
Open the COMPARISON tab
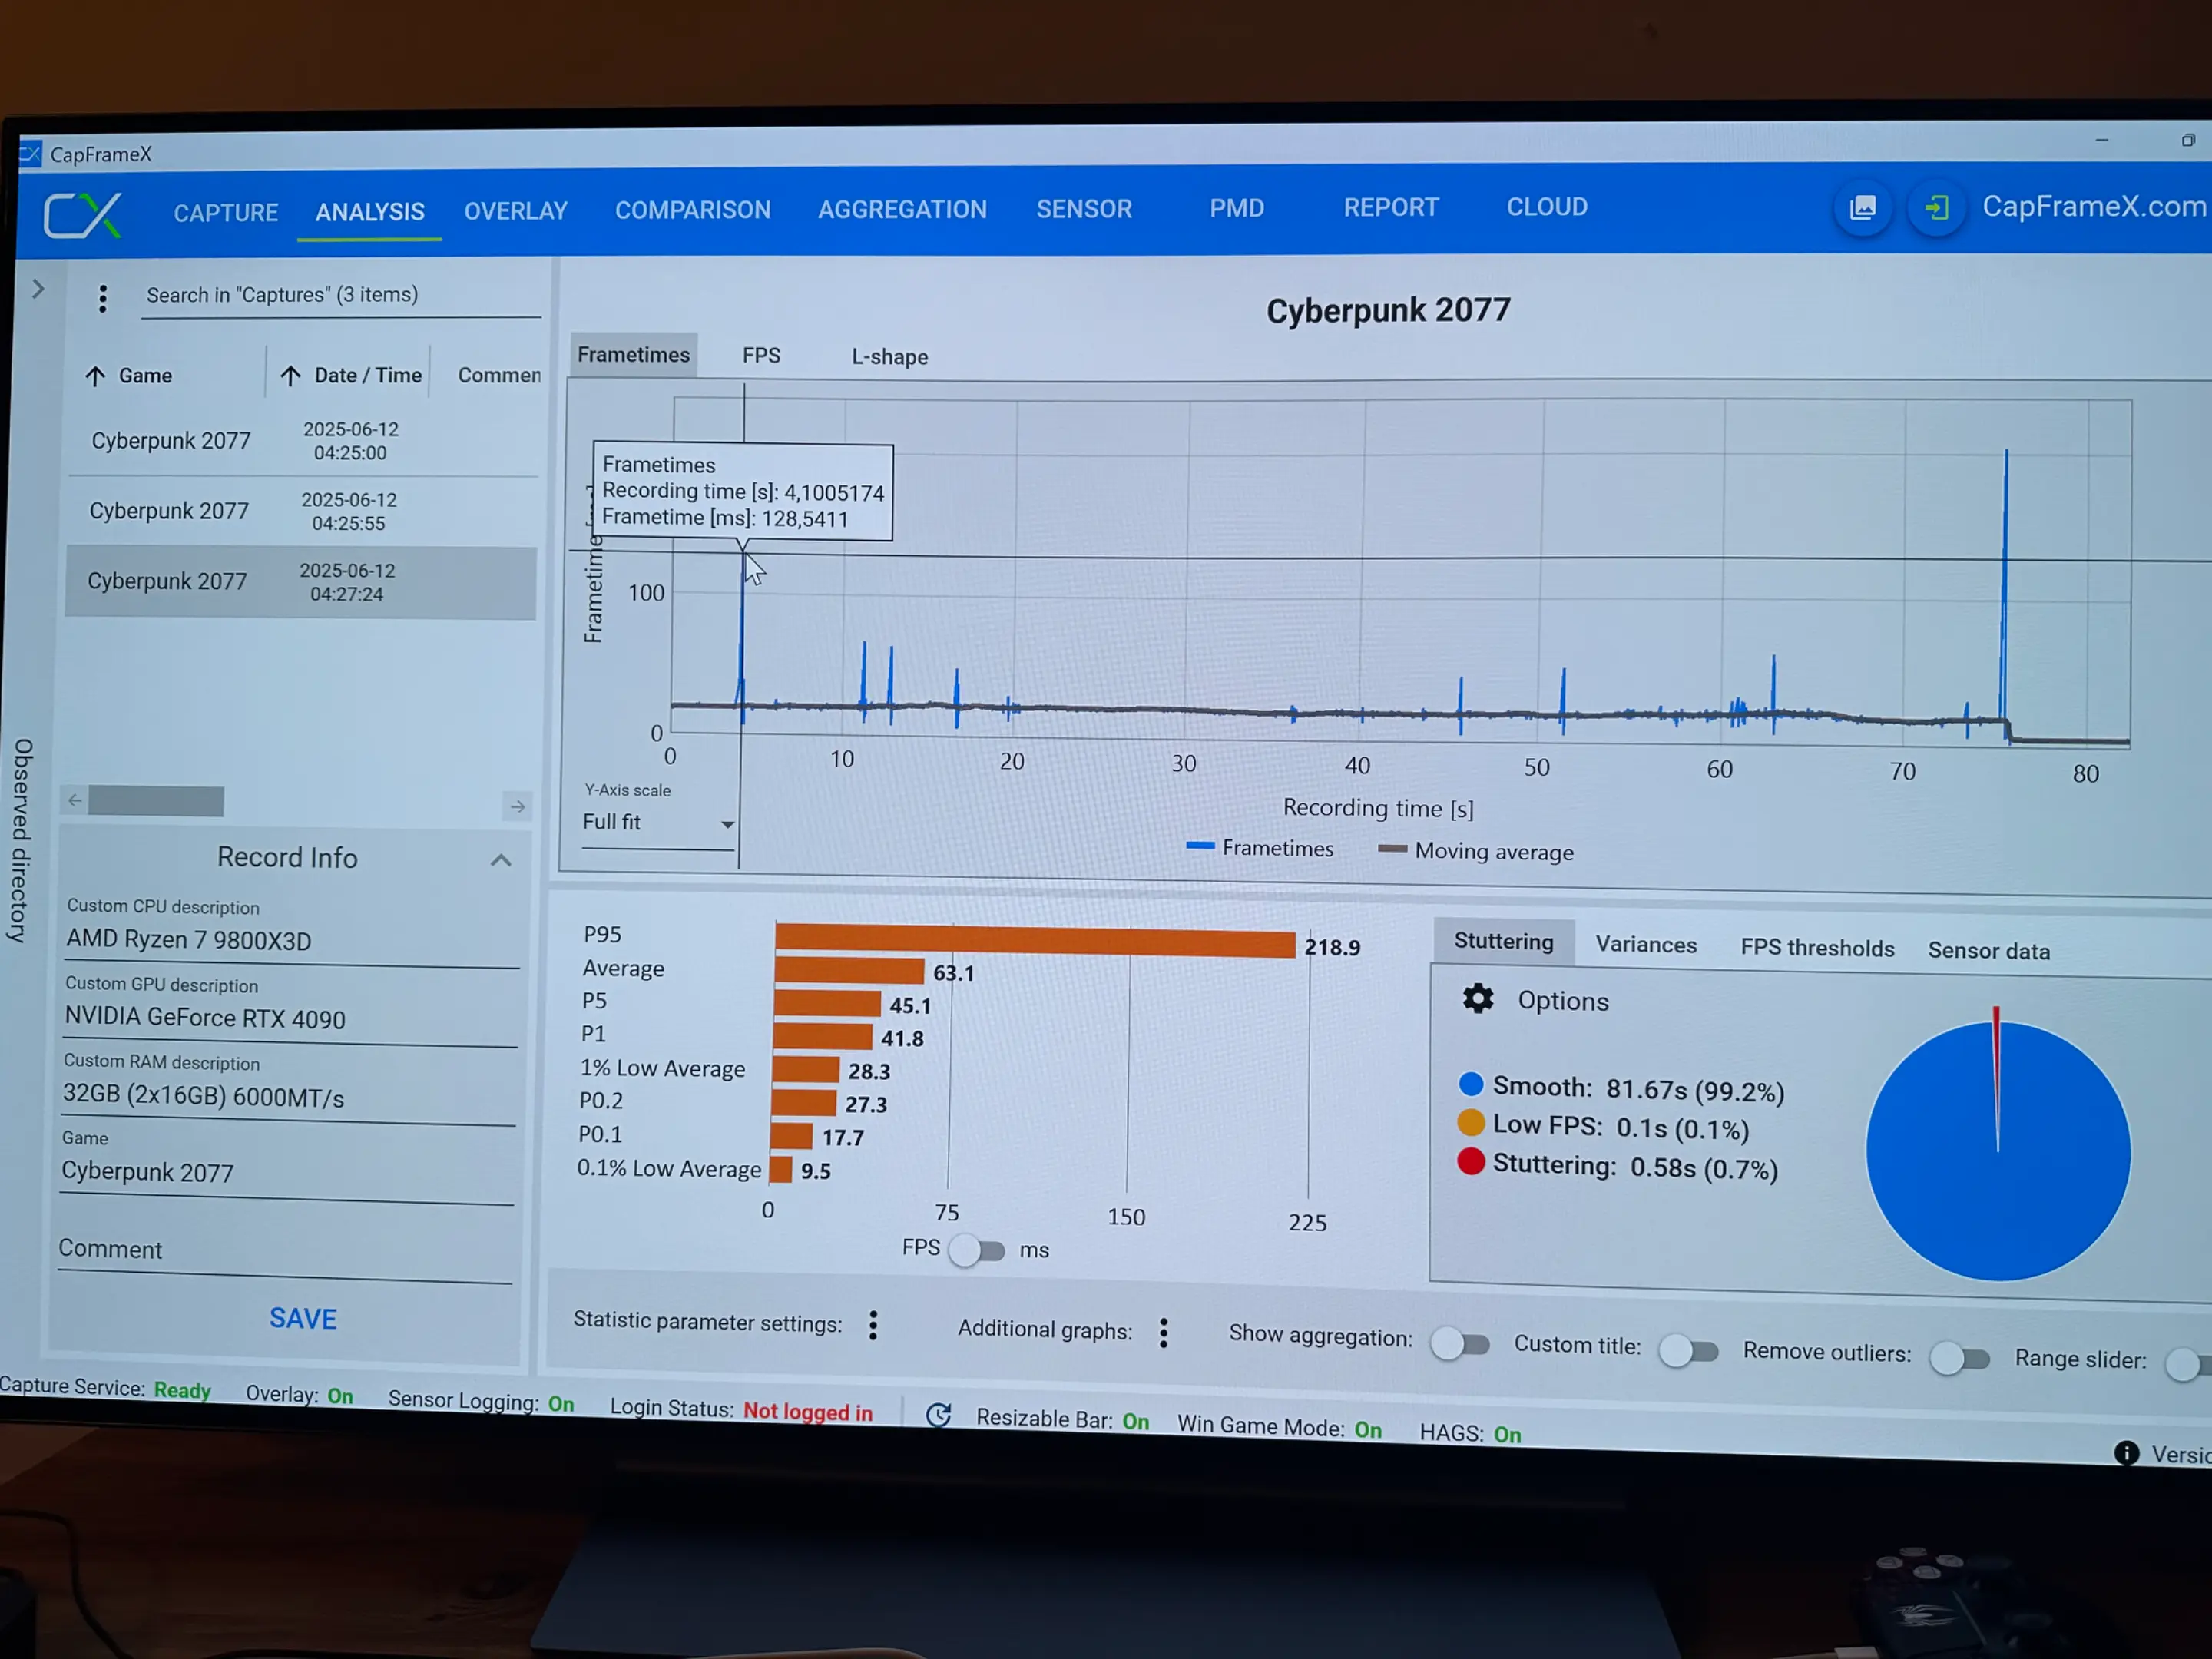coord(693,210)
